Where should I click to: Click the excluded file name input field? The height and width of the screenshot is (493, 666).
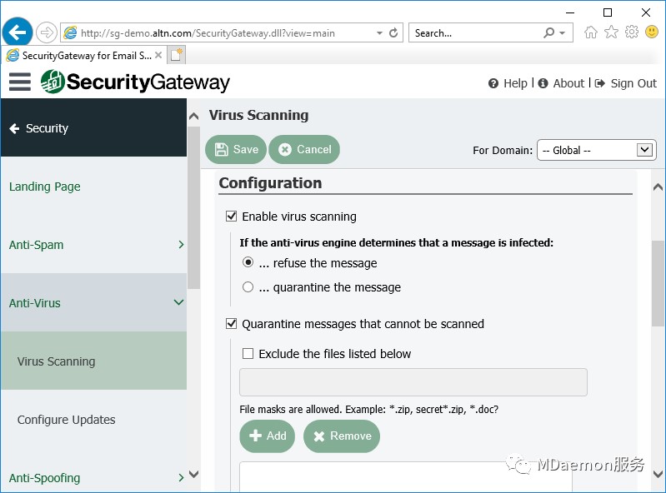coord(413,382)
